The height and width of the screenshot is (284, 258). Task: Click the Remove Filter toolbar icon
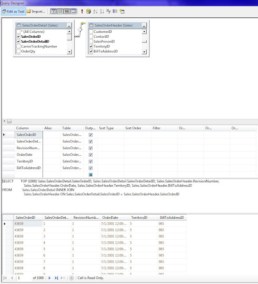tap(109, 12)
